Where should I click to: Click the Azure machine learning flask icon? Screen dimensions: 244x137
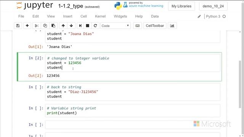click(x=125, y=5)
